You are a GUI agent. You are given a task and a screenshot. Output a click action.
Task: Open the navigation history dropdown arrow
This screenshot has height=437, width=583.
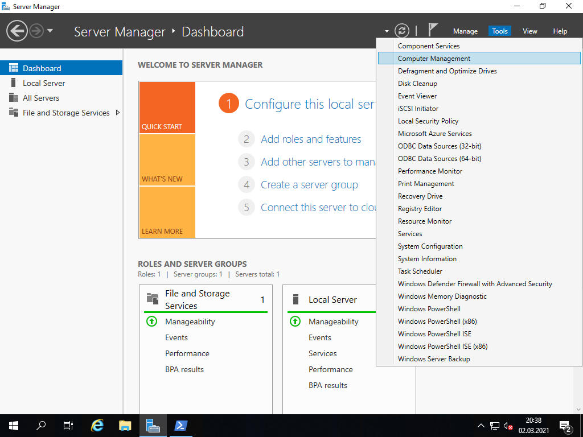50,31
